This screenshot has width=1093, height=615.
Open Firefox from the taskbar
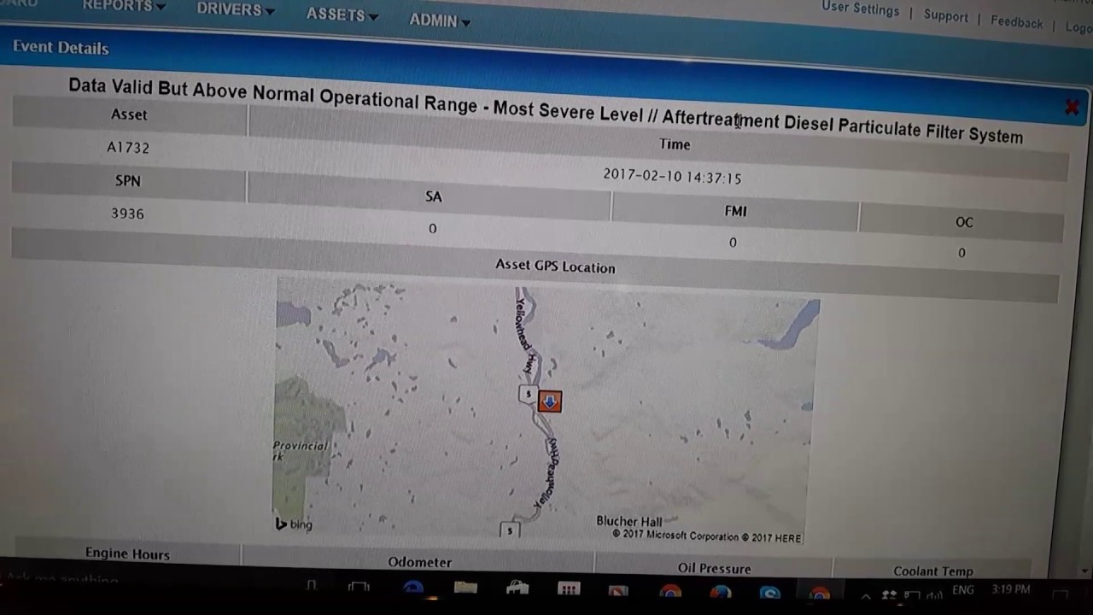click(x=721, y=592)
